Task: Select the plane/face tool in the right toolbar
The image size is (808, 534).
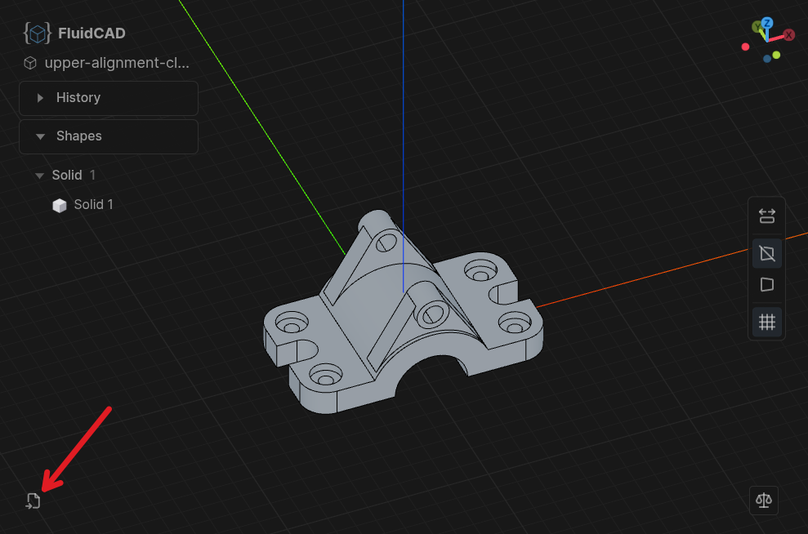Action: click(x=766, y=284)
